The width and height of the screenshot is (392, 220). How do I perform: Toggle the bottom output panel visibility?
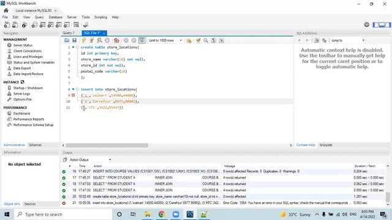coord(382,24)
